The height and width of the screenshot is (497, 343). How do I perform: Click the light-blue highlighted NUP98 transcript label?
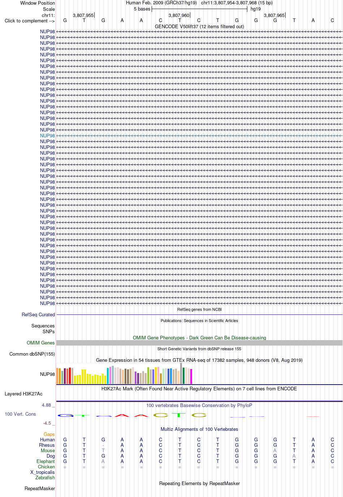click(47, 136)
